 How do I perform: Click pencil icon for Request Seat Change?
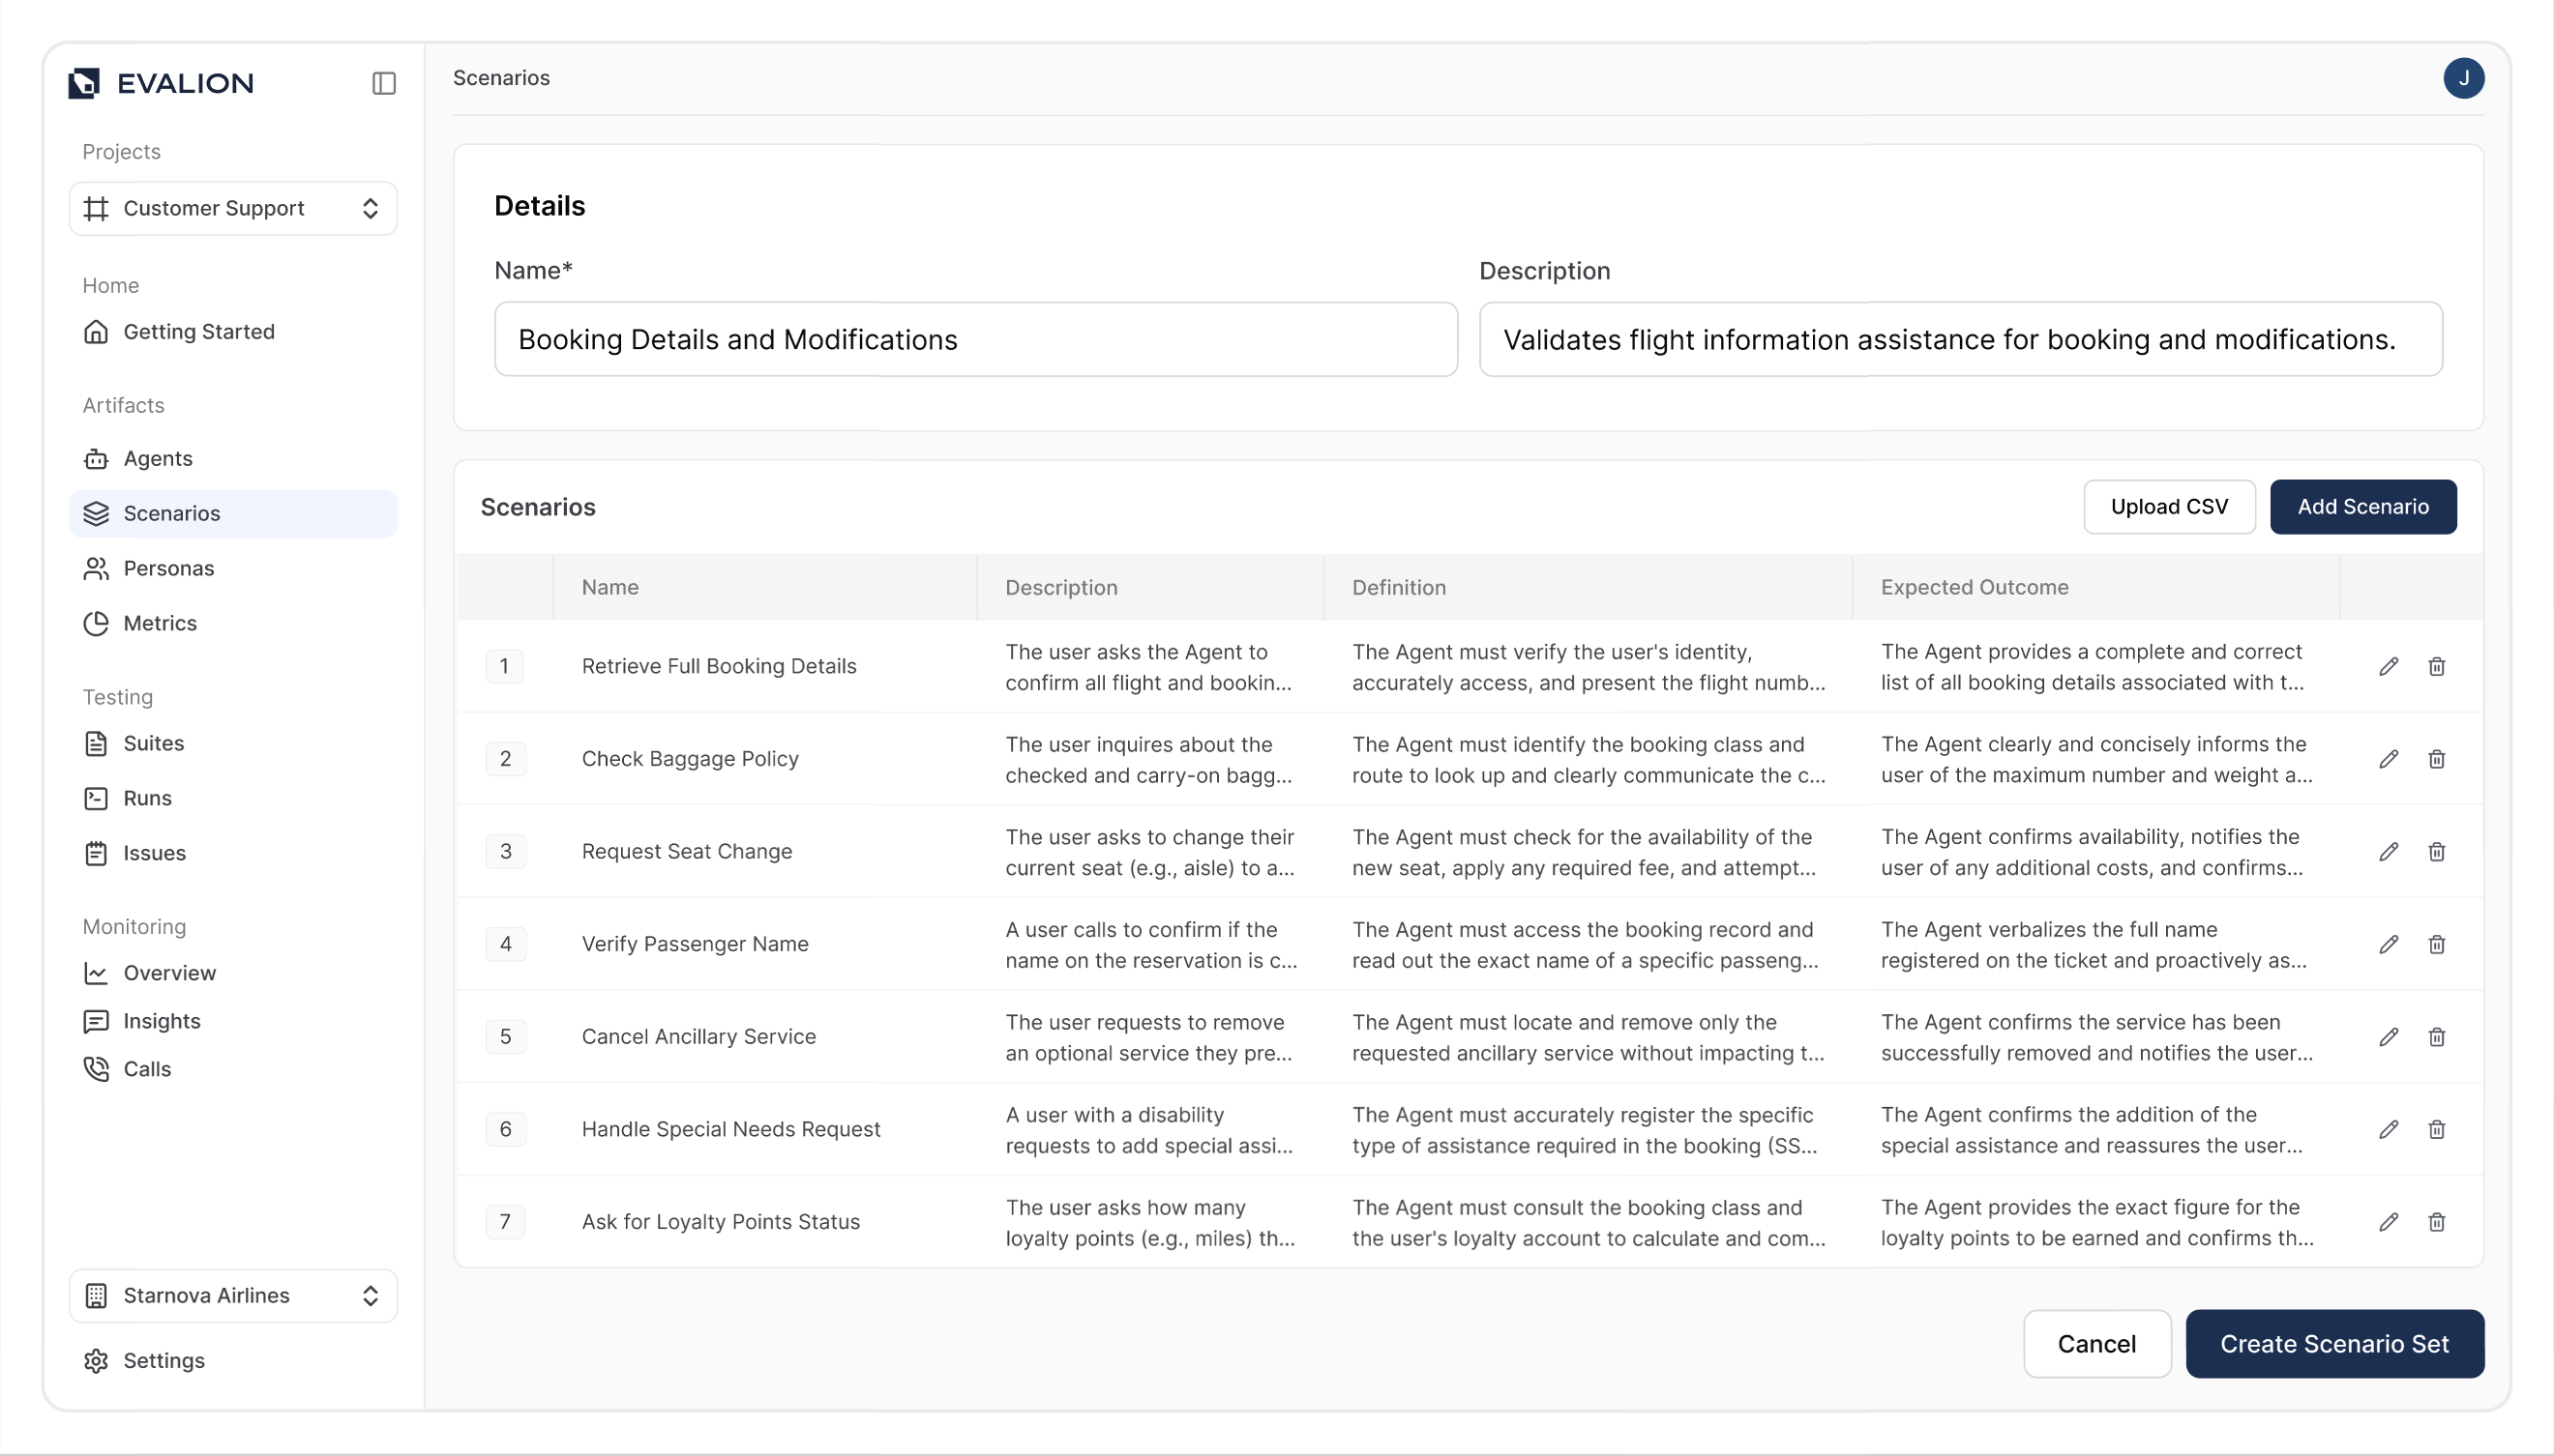point(2388,851)
